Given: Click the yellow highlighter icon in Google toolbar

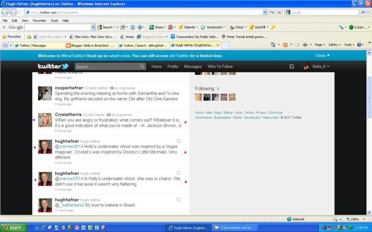Looking at the screenshot, I should [273, 27].
